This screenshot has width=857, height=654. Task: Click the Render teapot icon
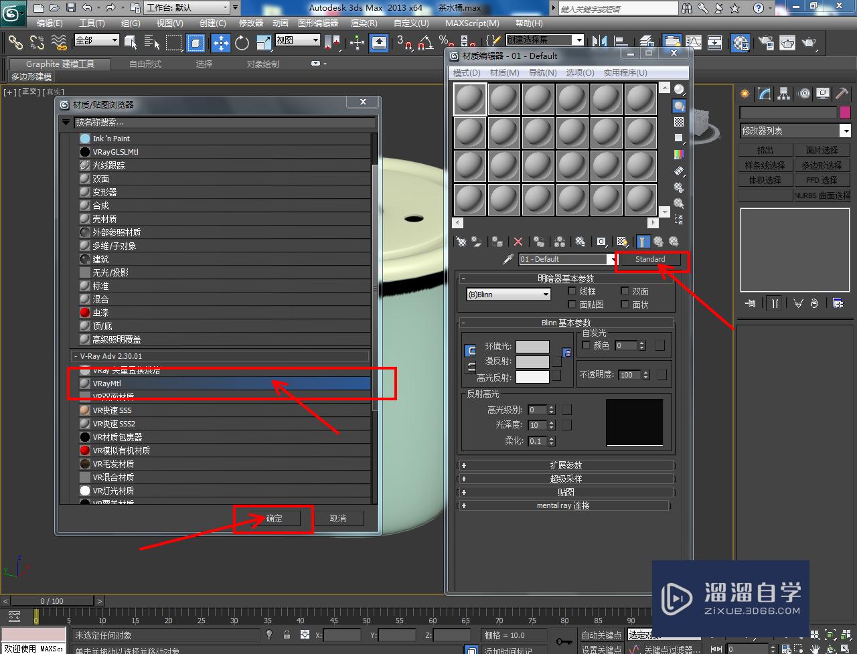(x=809, y=43)
